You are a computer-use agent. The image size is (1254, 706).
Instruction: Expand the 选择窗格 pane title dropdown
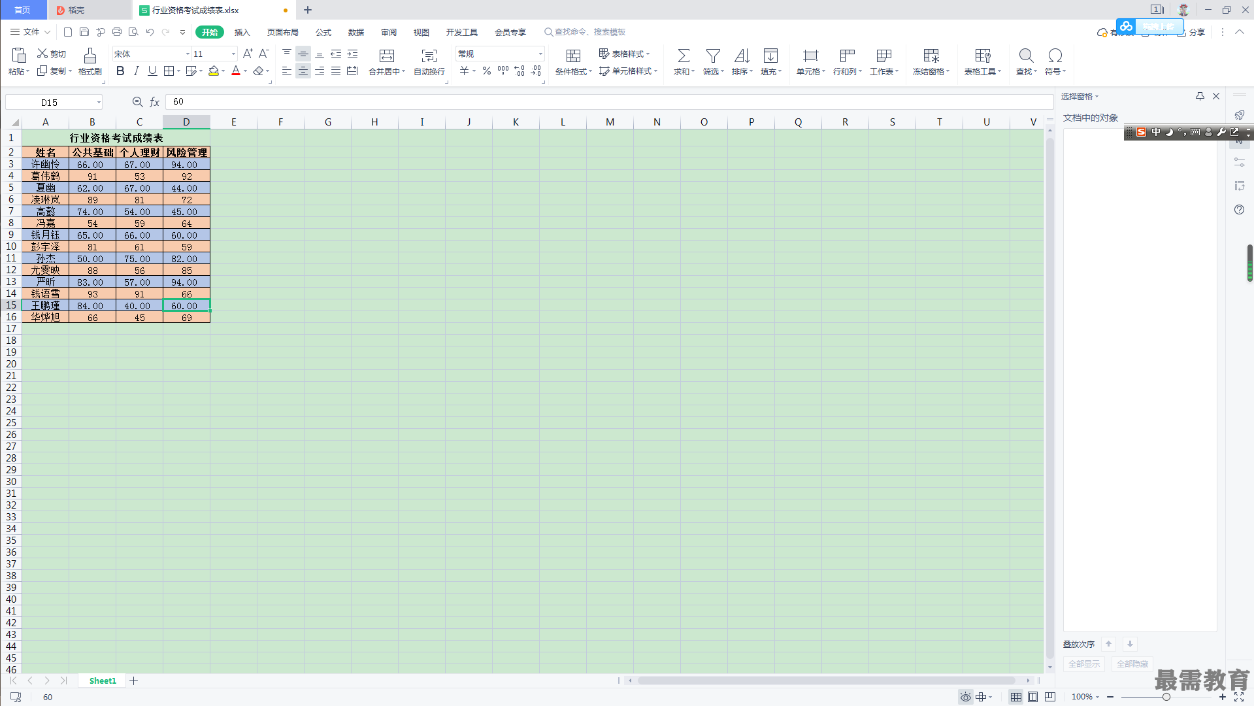pyautogui.click(x=1097, y=97)
